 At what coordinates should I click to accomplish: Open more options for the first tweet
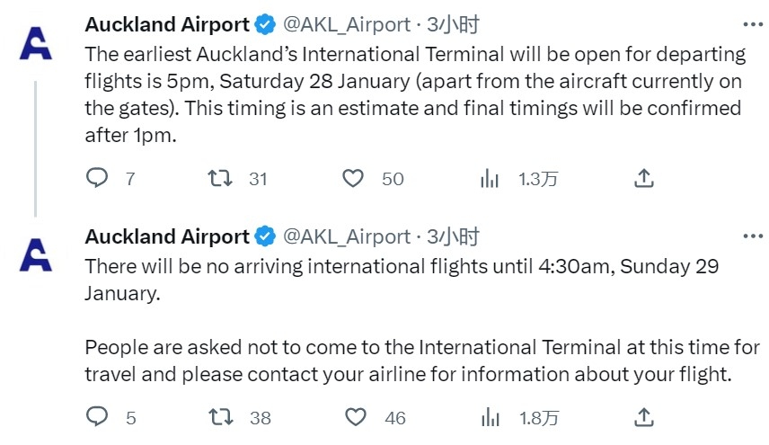[753, 24]
